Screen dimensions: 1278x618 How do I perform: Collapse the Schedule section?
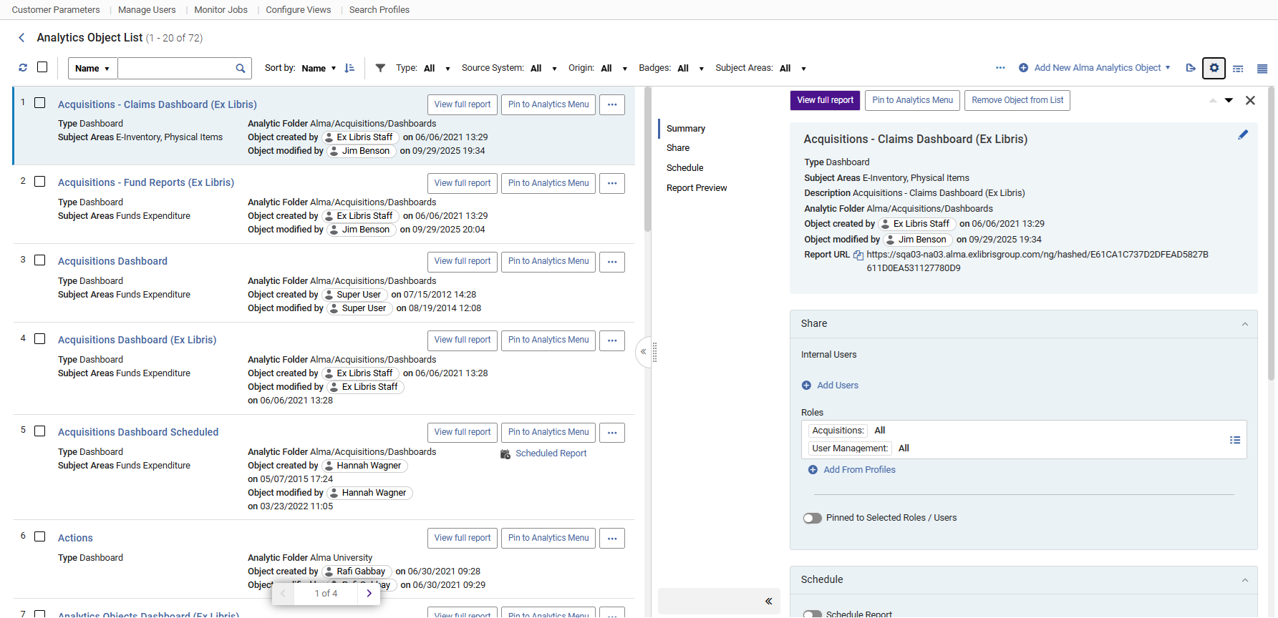pyautogui.click(x=1245, y=580)
